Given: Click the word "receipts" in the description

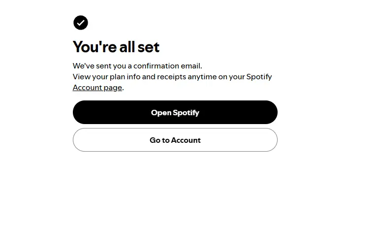Looking at the screenshot, I should tap(171, 77).
